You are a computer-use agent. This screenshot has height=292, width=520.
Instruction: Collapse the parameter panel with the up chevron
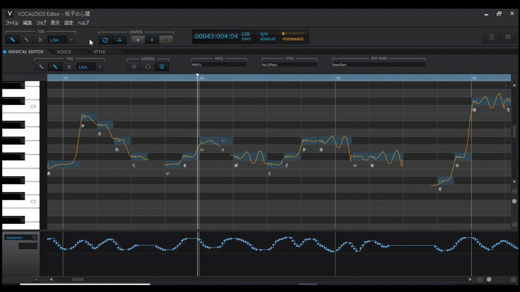click(36, 280)
